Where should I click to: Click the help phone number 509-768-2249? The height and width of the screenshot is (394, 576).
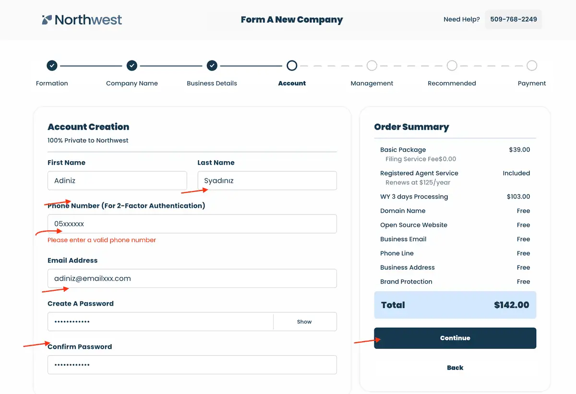pyautogui.click(x=514, y=20)
